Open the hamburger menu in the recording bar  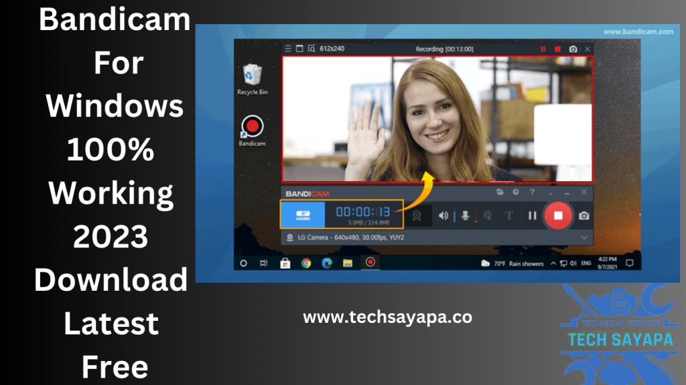pos(288,49)
